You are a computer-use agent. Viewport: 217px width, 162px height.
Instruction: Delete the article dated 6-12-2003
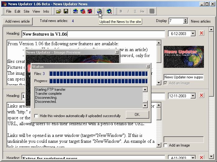[201, 33]
